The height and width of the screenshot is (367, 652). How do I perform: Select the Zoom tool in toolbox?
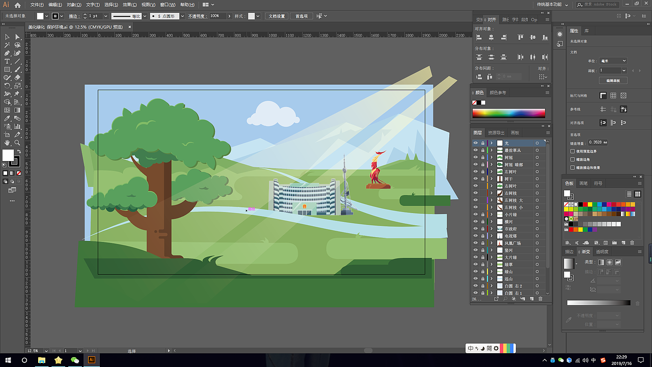[x=17, y=143]
